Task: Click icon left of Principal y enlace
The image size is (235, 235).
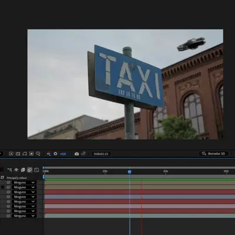Action: pyautogui.click(x=2, y=177)
